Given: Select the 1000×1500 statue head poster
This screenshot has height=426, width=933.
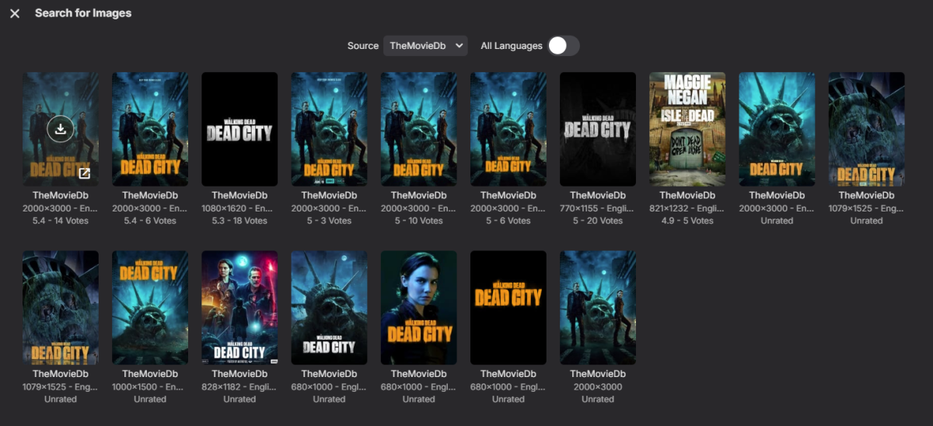Looking at the screenshot, I should [x=150, y=308].
